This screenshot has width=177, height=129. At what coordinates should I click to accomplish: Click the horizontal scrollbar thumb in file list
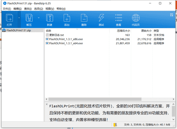click(95, 99)
